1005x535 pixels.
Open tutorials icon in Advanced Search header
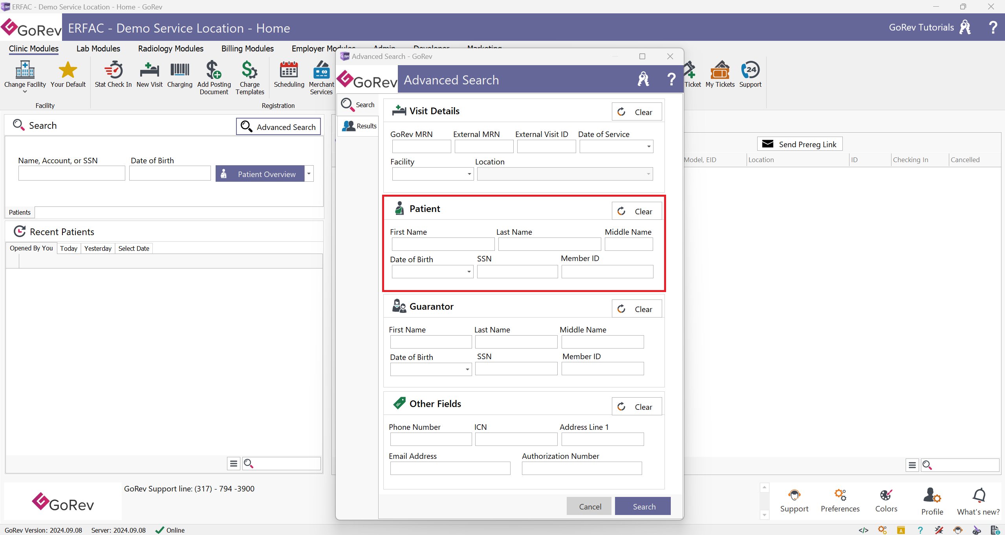643,79
